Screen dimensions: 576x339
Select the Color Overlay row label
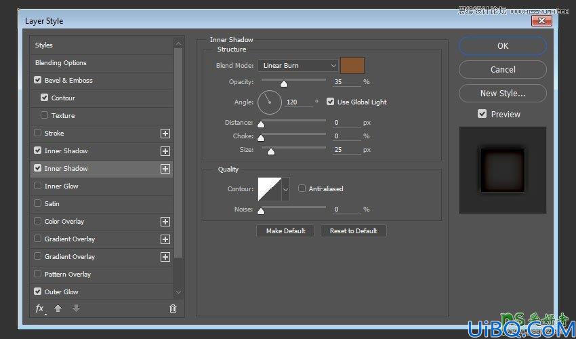coord(64,221)
